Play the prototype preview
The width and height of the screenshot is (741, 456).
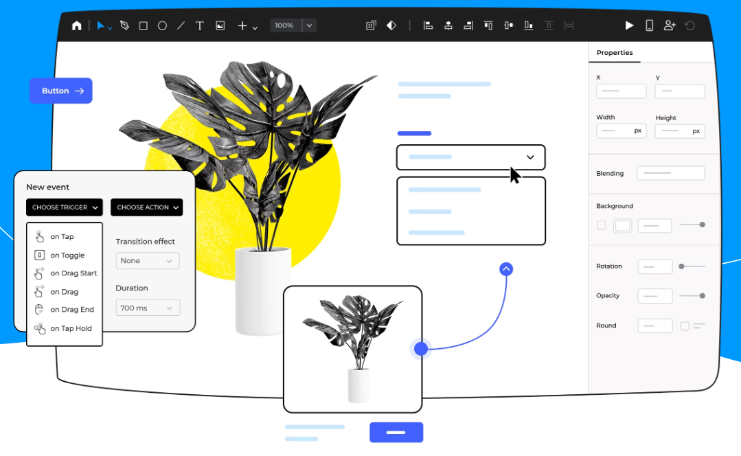[629, 25]
